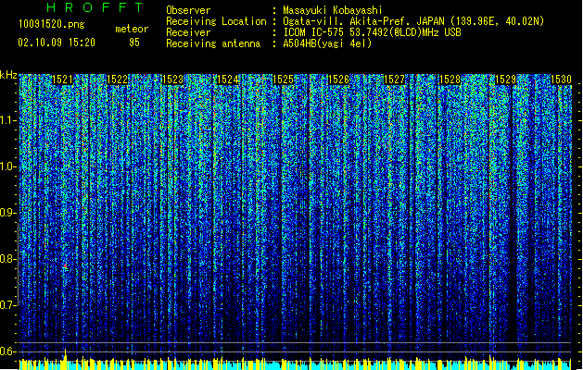Image resolution: width=583 pixels, height=370 pixels.
Task: Click the 1522 time marker
Action: click(x=117, y=80)
